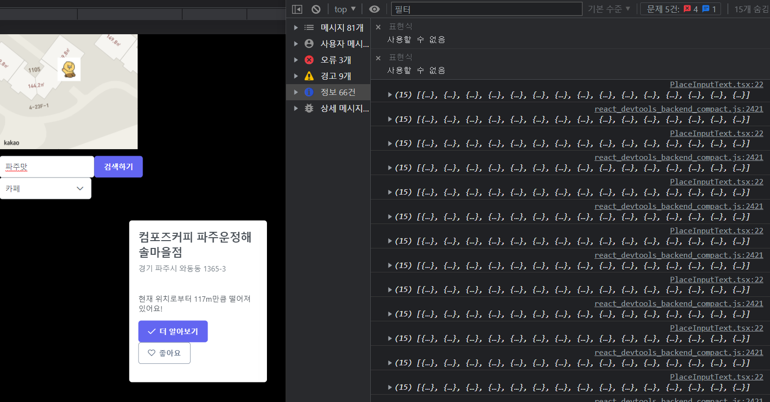Toggle the console sidebar panel icon
Screen dimensions: 770x402
pyautogui.click(x=297, y=9)
